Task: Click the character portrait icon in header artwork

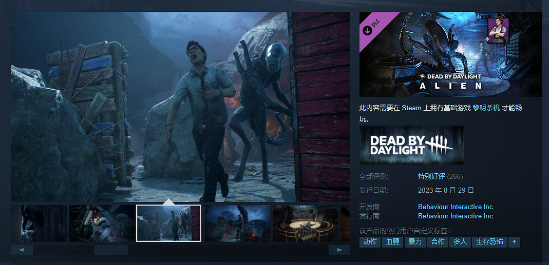Action: coord(498,31)
